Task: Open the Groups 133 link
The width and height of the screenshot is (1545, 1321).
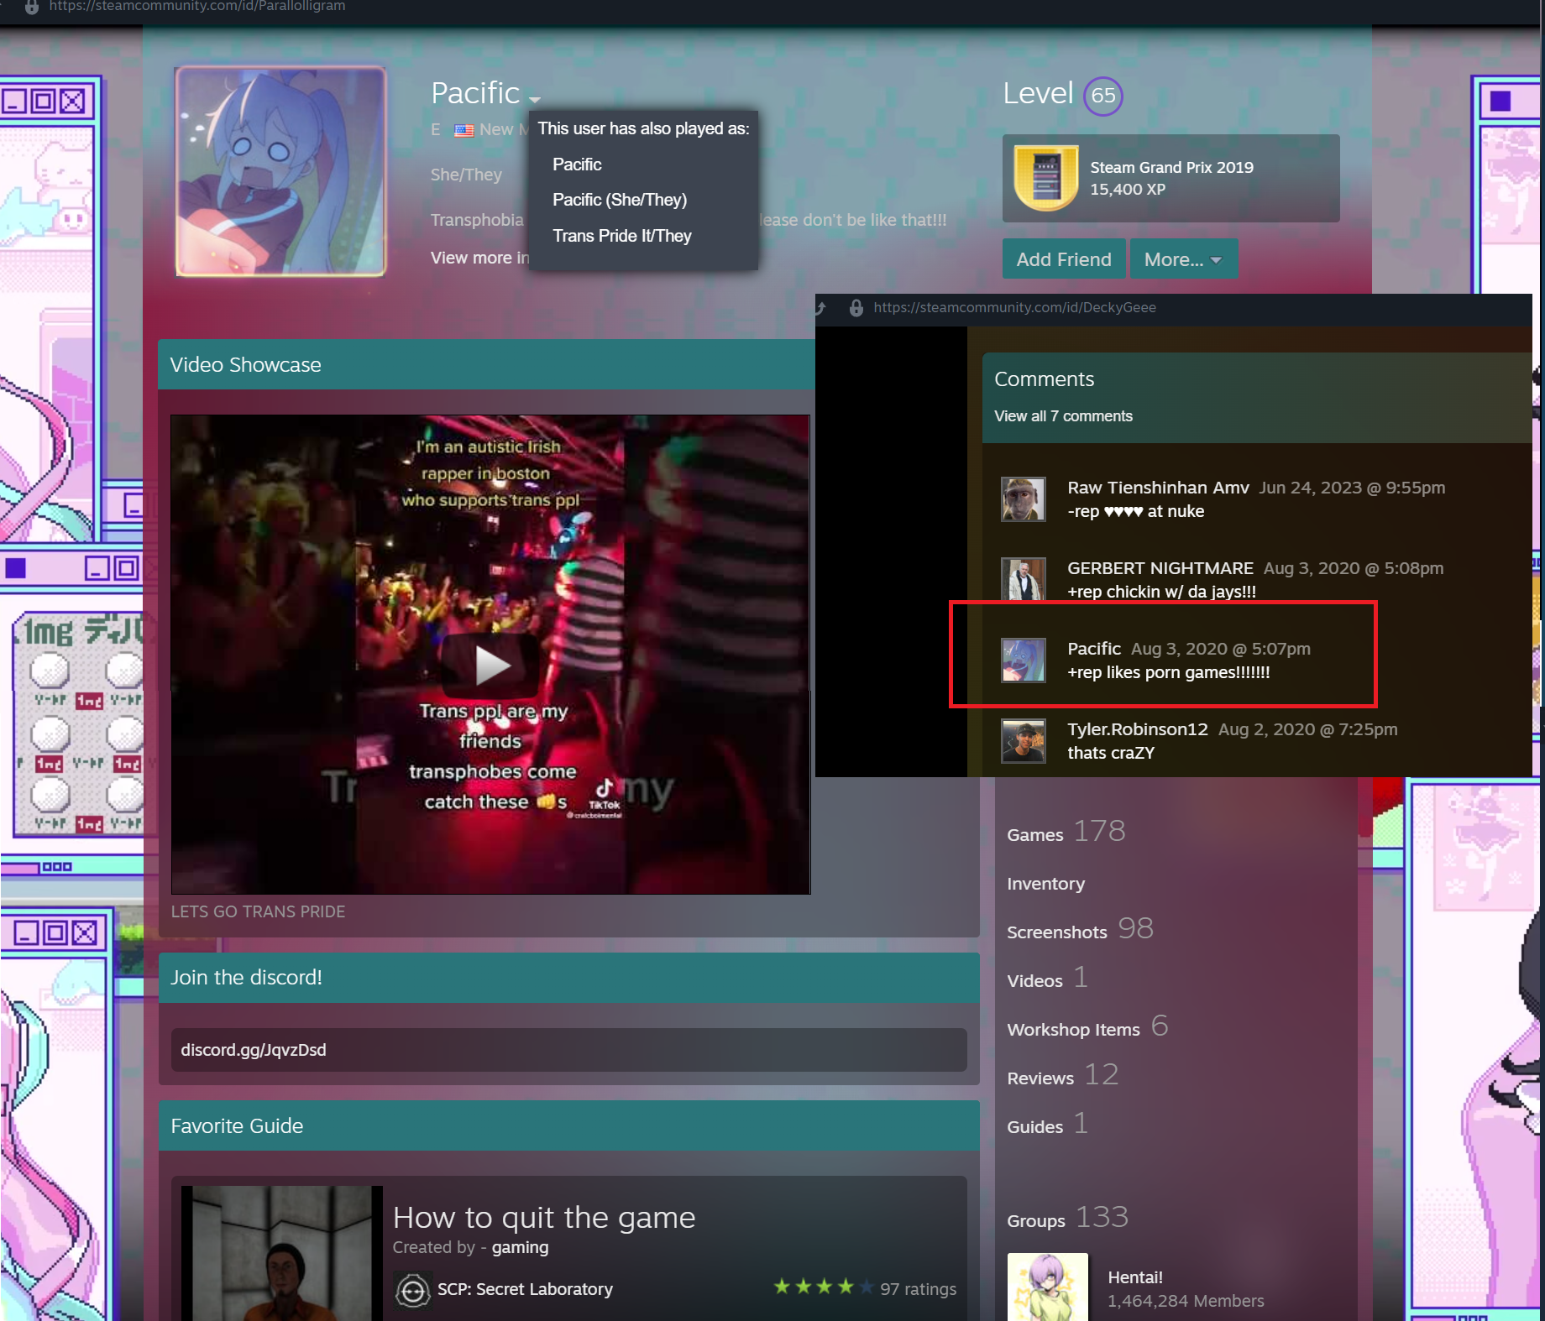Action: [x=1067, y=1218]
